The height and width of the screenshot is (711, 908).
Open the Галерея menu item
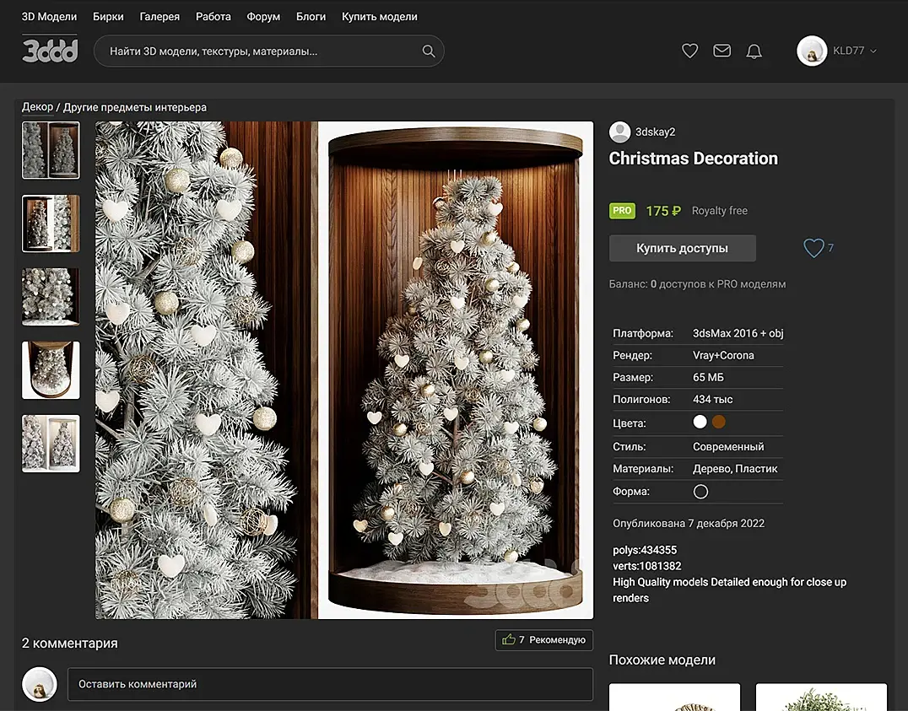click(x=159, y=17)
